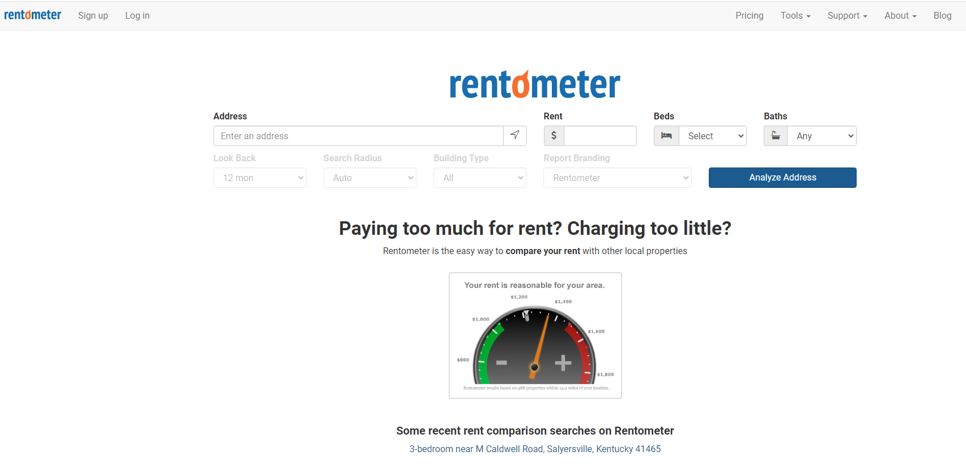Image resolution: width=966 pixels, height=464 pixels.
Task: Open the Search Radius Auto dropdown
Action: coord(370,178)
